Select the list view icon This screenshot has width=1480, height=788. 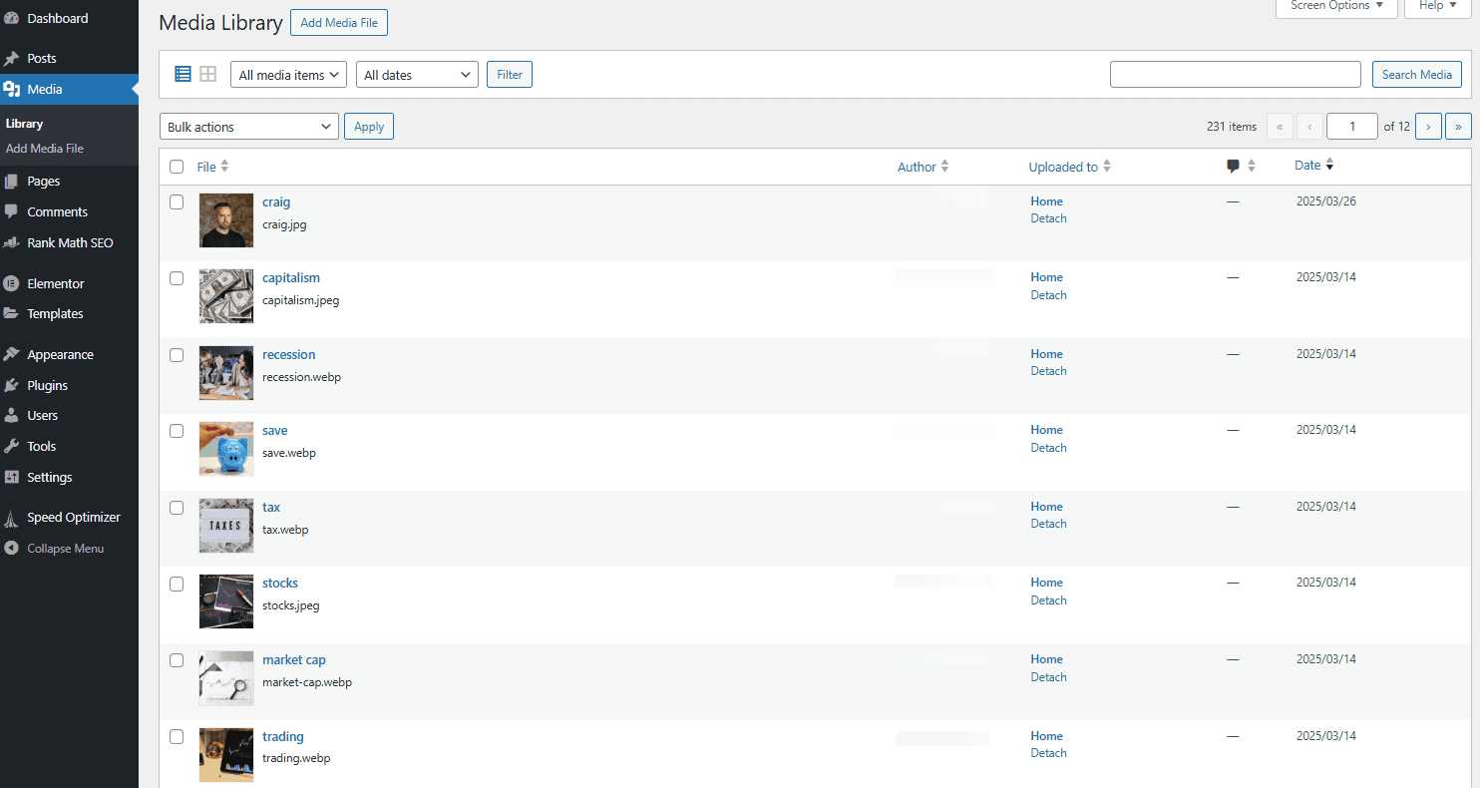[183, 73]
